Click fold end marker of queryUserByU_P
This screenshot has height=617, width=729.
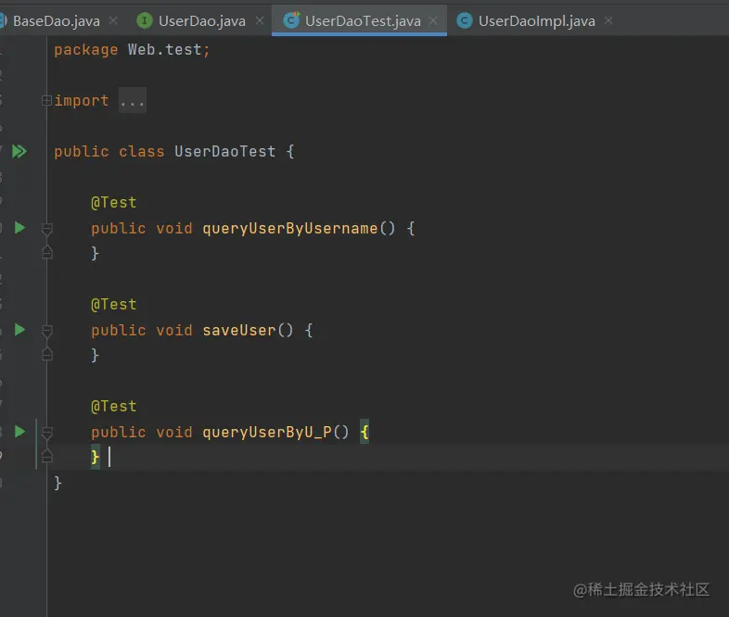[x=47, y=457]
